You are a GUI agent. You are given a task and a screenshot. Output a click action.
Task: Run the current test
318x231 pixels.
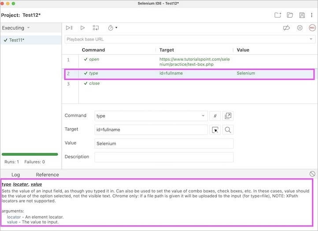pyautogui.click(x=82, y=28)
